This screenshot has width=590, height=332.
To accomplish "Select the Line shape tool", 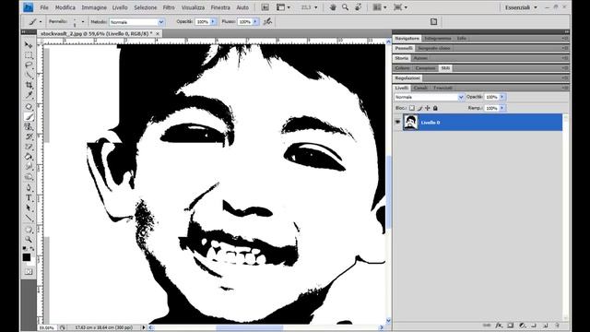I will pos(29,218).
